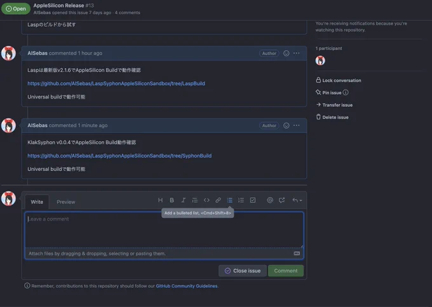This screenshot has width=432, height=307.
Task: Click AISebas in the issue header
Action: click(42, 13)
